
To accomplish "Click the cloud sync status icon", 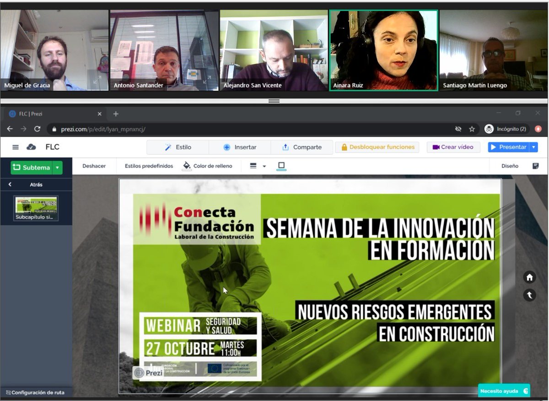I will (x=31, y=147).
